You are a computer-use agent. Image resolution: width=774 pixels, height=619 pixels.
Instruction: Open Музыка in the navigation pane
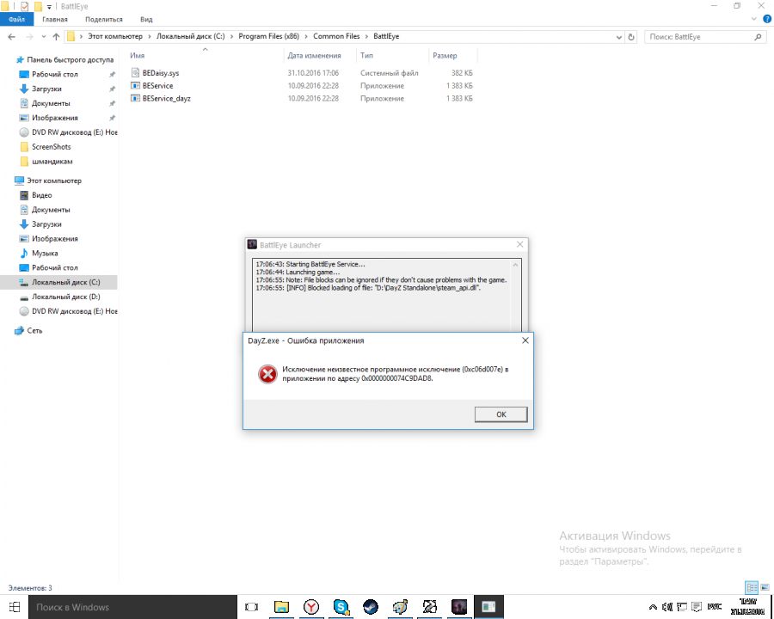coord(45,254)
